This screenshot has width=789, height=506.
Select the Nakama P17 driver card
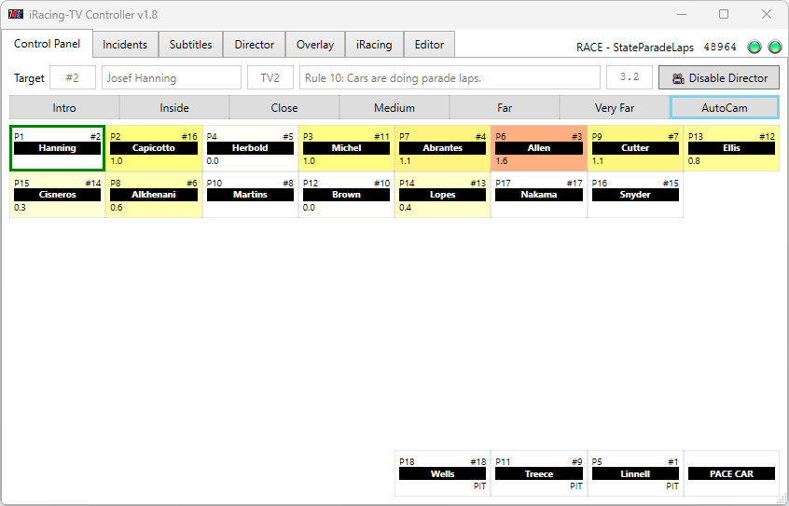(539, 195)
